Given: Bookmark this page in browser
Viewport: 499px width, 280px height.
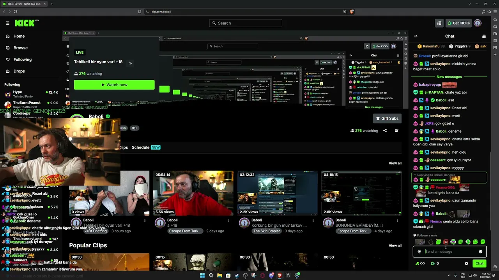Looking at the screenshot, I should coord(140,12).
